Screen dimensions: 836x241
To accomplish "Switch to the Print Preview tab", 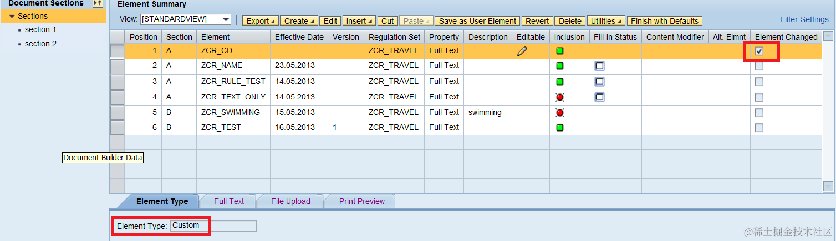I will 362,201.
